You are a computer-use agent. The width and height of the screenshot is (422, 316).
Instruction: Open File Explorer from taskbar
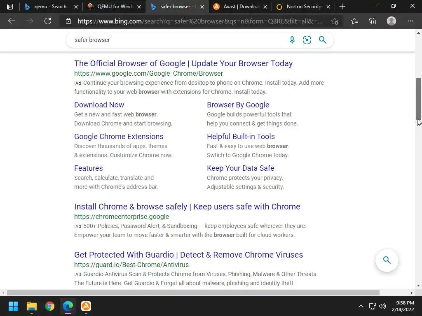coord(31,306)
